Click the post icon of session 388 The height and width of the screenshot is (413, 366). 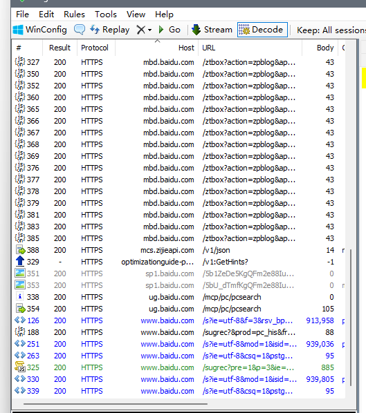[x=20, y=250]
